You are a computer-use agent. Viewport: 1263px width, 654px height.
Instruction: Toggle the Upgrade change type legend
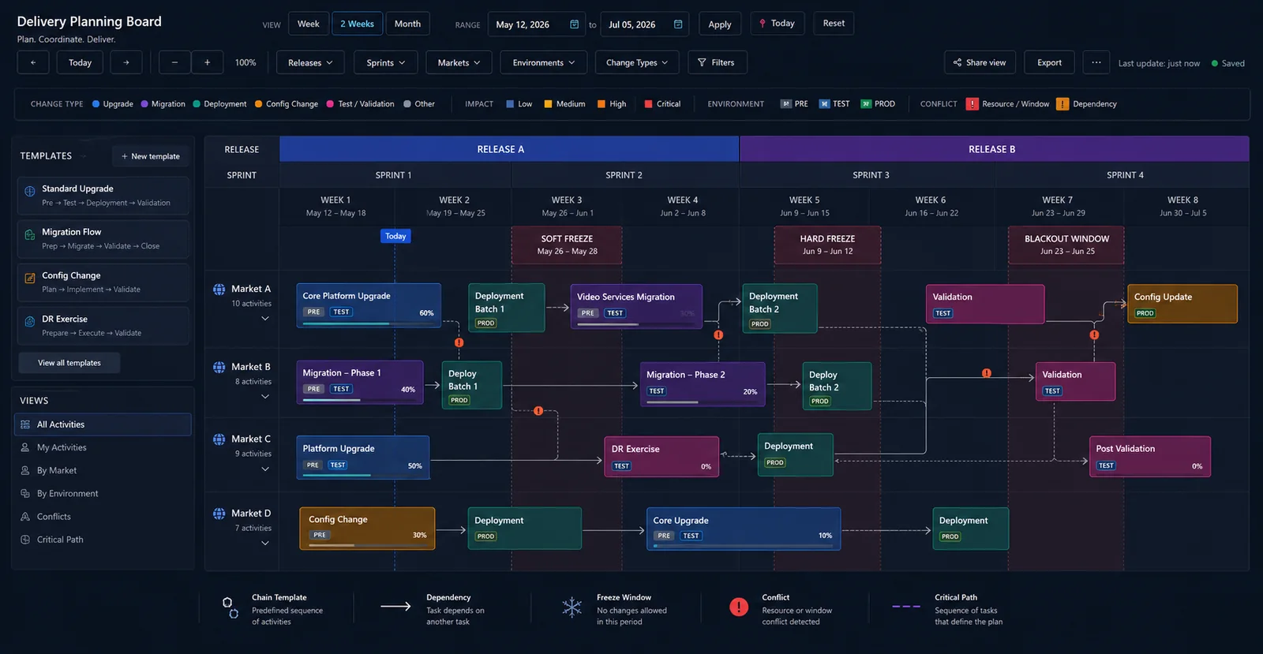coord(112,104)
